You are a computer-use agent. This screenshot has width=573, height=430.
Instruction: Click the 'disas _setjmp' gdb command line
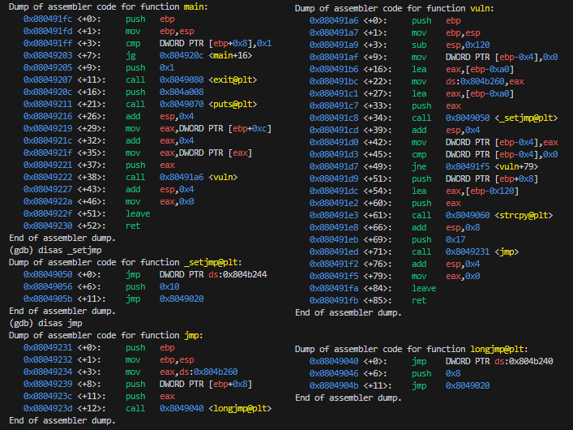pos(58,250)
